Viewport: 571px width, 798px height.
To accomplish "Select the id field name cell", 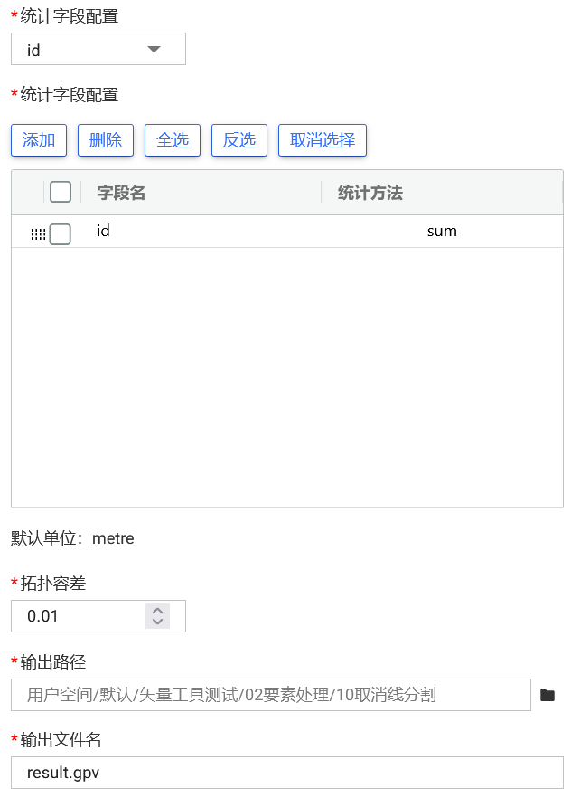I will pos(103,232).
